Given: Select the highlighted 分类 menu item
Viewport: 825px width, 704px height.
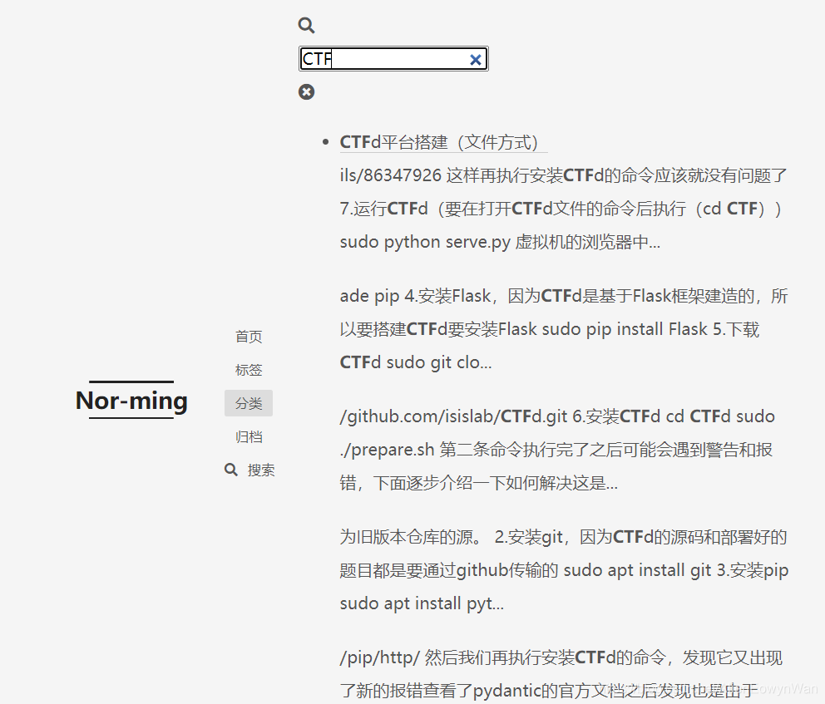Looking at the screenshot, I should click(248, 403).
